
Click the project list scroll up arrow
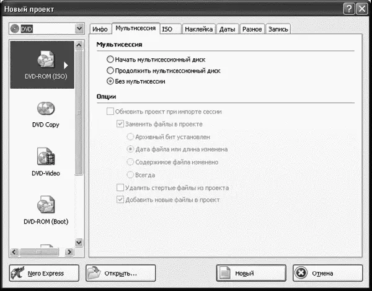coord(79,45)
